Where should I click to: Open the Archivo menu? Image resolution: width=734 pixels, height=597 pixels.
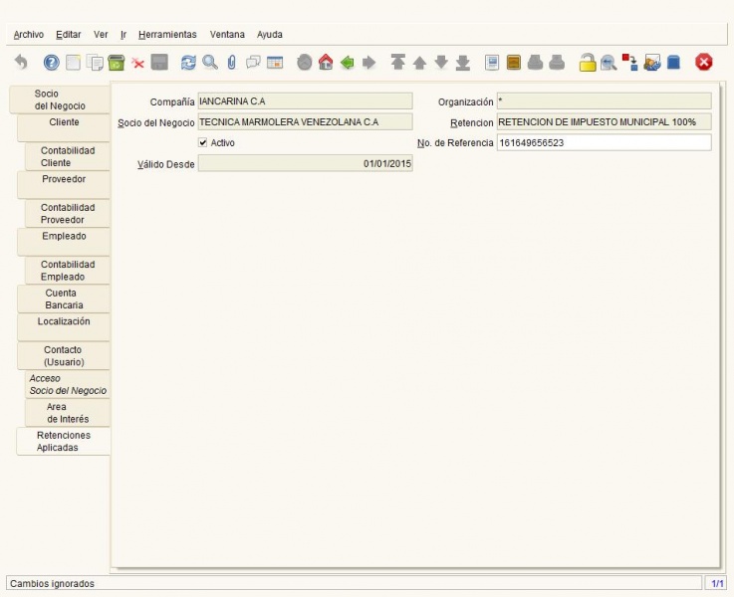(x=29, y=35)
